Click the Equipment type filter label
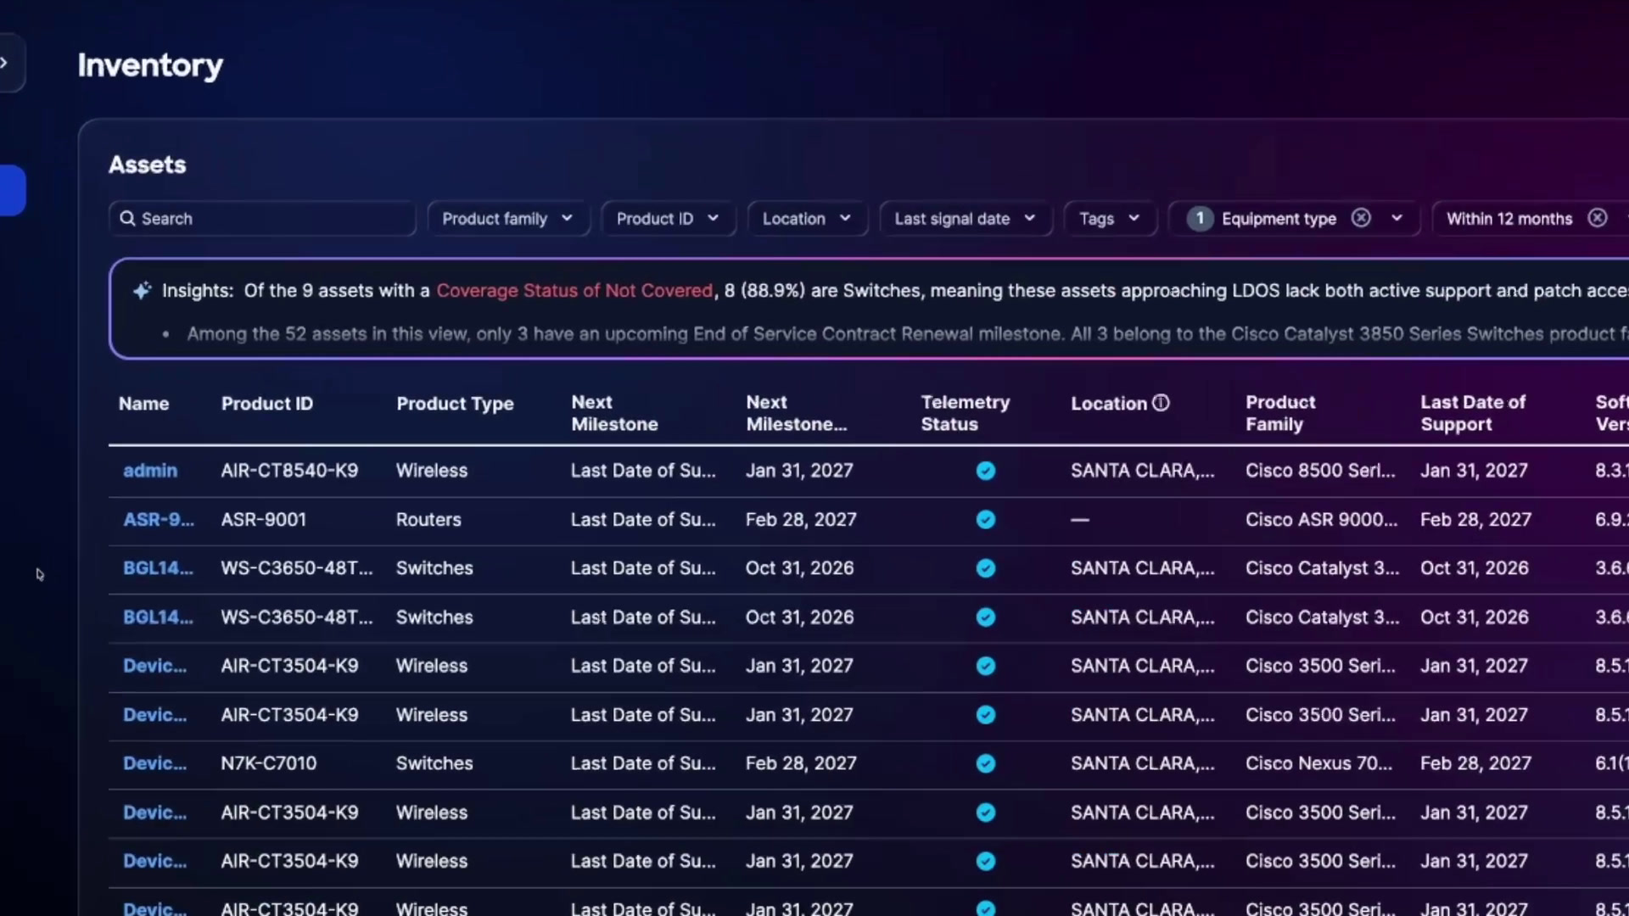1629x916 pixels. click(x=1279, y=219)
